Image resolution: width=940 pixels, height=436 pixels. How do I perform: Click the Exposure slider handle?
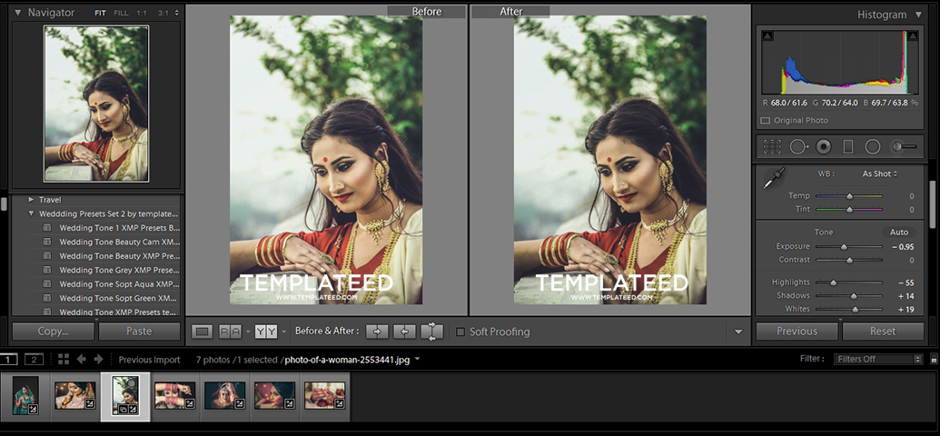844,246
